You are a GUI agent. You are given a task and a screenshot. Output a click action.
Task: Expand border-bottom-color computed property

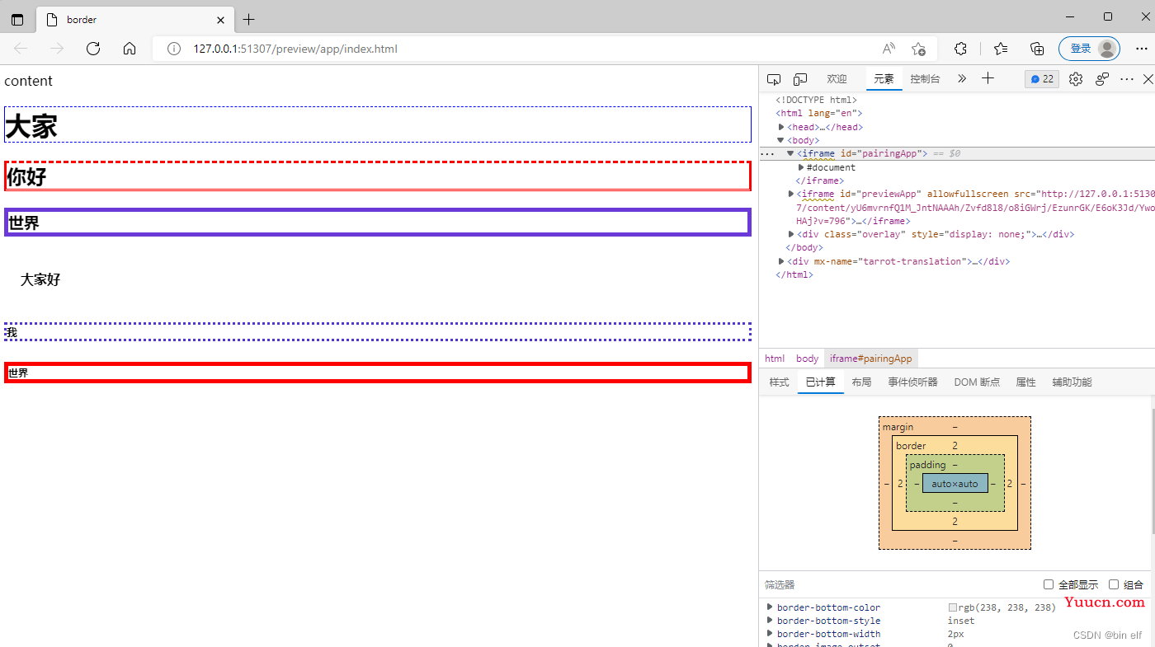tap(771, 607)
